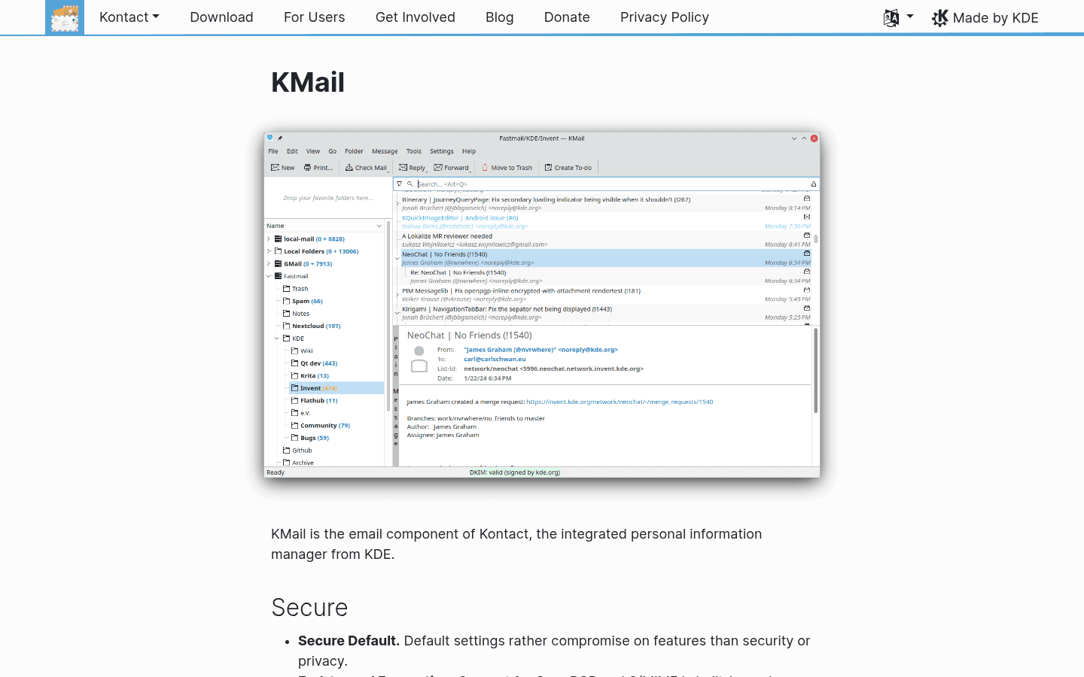1084x677 pixels.
Task: Click Create To-do in KMail screenshot
Action: coord(568,168)
